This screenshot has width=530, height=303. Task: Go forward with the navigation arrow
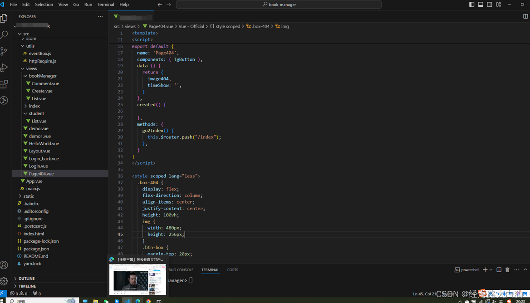click(169, 5)
